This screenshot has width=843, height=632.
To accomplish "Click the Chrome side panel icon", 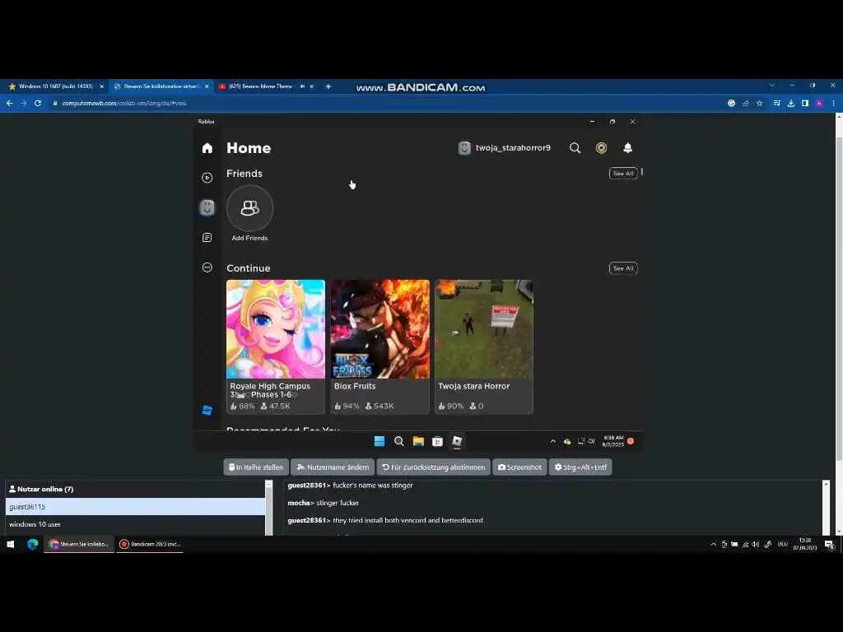I will [x=805, y=103].
